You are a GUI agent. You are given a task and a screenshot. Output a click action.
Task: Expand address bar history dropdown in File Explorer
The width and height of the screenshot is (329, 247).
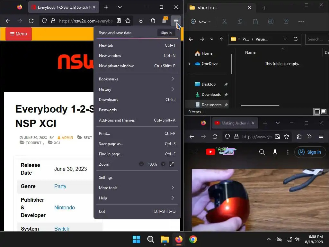click(x=285, y=39)
